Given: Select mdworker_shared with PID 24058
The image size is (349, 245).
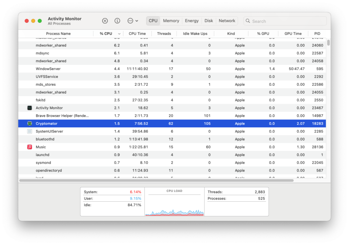Looking at the screenshot, I should [x=172, y=61].
